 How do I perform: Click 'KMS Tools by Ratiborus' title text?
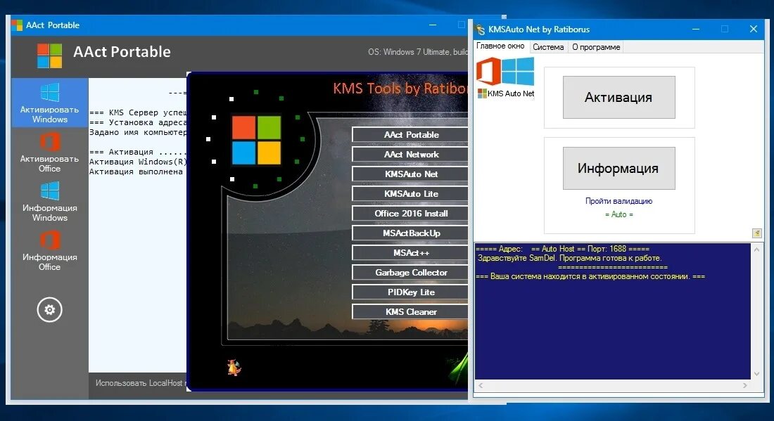pos(400,89)
